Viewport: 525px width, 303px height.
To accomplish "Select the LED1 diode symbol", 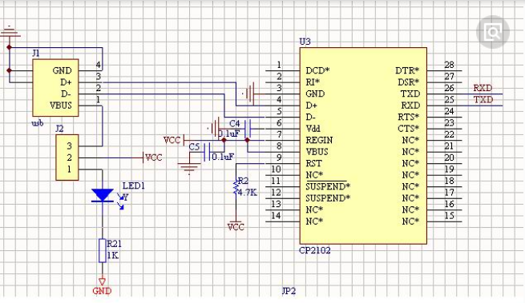I will click(x=103, y=195).
